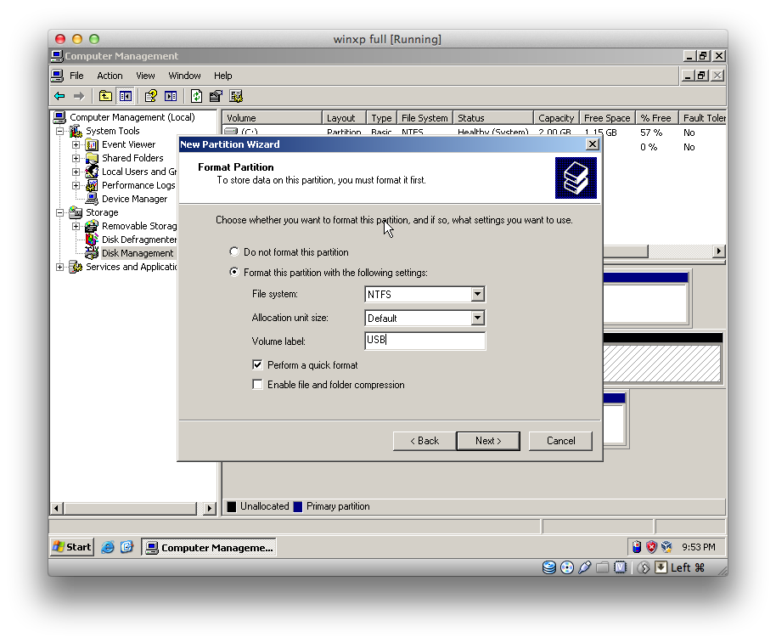Click Computer Management taskbar button

coord(208,548)
